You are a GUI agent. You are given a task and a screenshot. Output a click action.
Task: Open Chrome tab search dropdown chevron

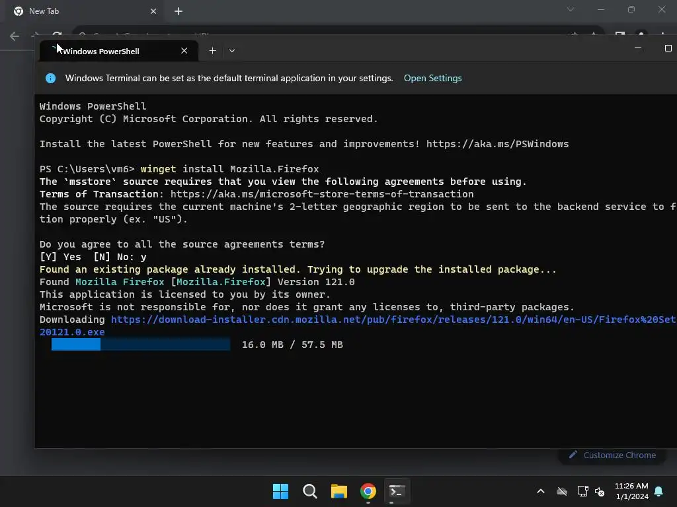coord(571,9)
